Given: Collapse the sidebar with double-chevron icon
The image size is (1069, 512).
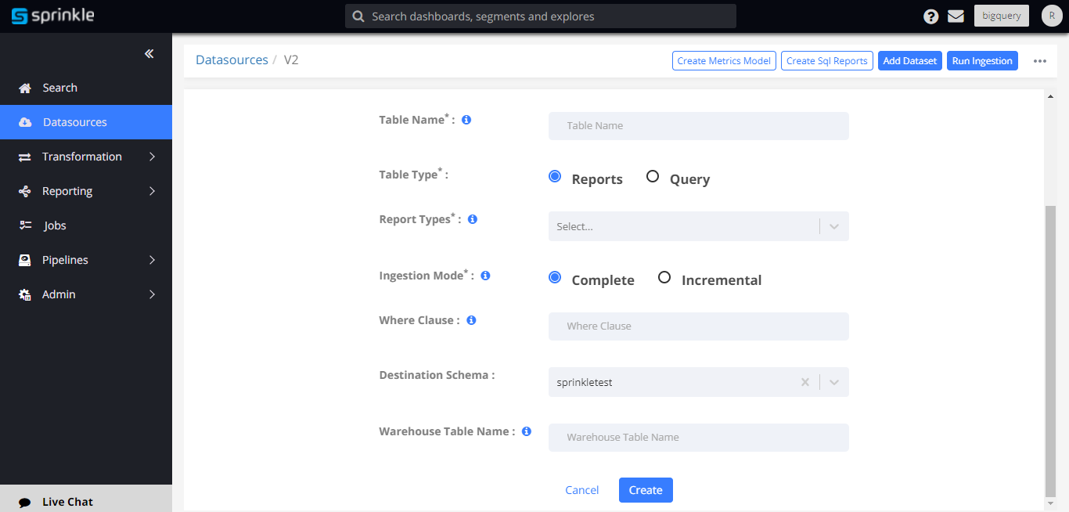Looking at the screenshot, I should point(149,54).
